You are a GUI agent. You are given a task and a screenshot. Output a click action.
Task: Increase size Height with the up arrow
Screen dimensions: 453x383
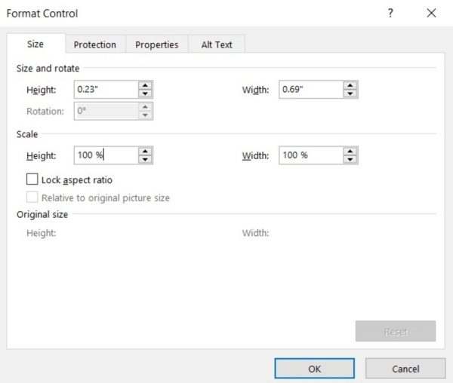[x=145, y=85]
